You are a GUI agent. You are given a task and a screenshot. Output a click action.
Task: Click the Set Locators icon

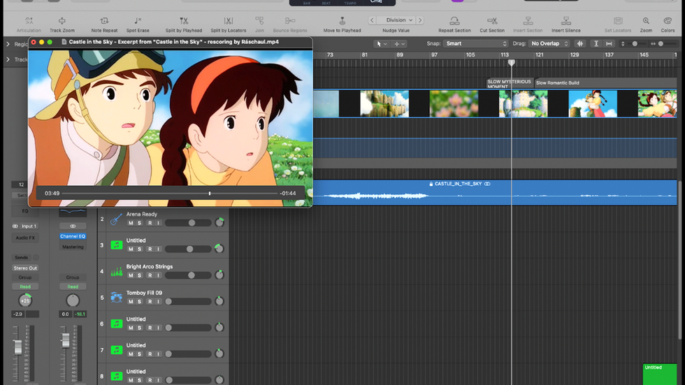coord(618,21)
